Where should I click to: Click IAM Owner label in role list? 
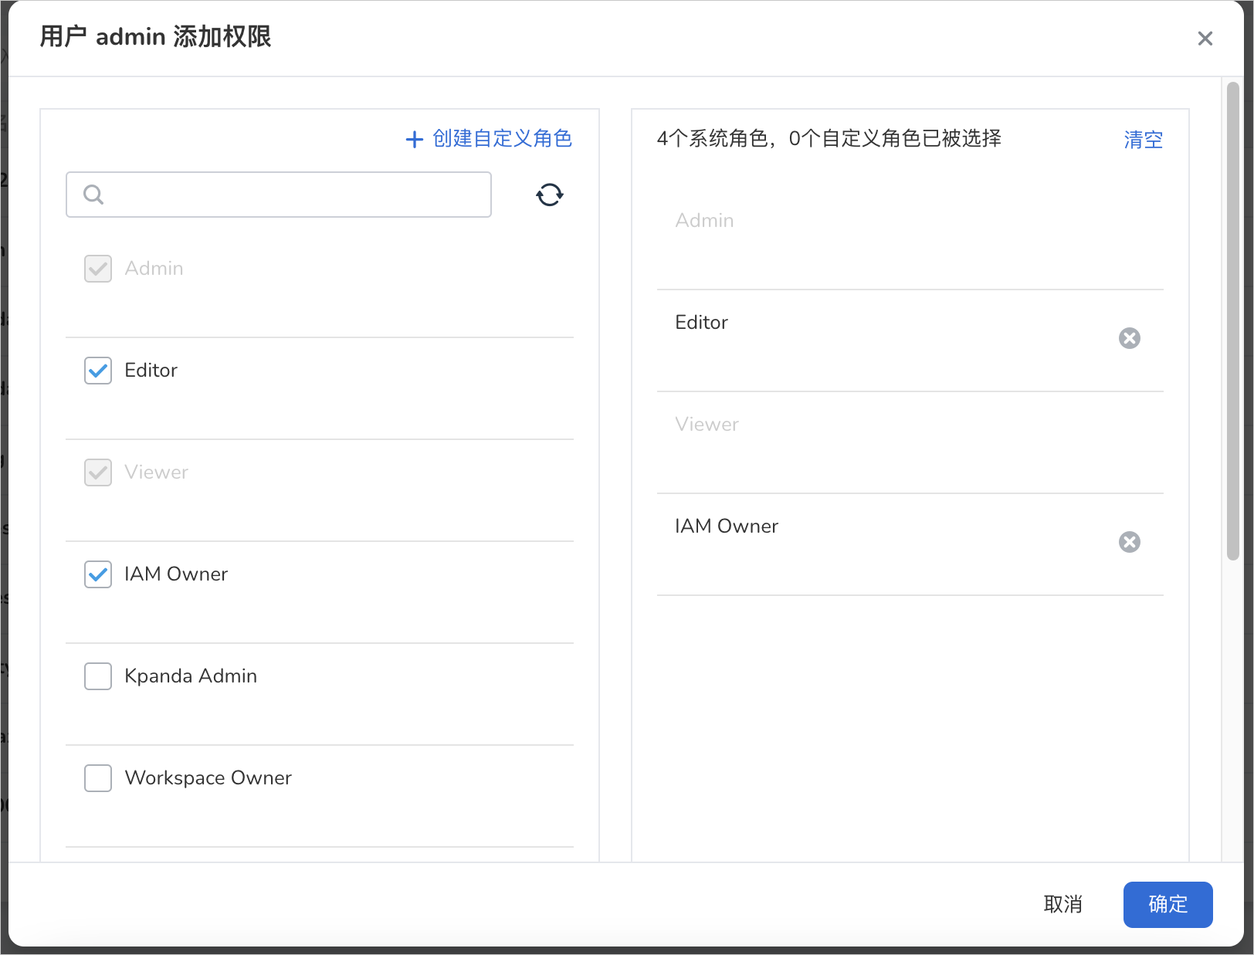pos(176,574)
